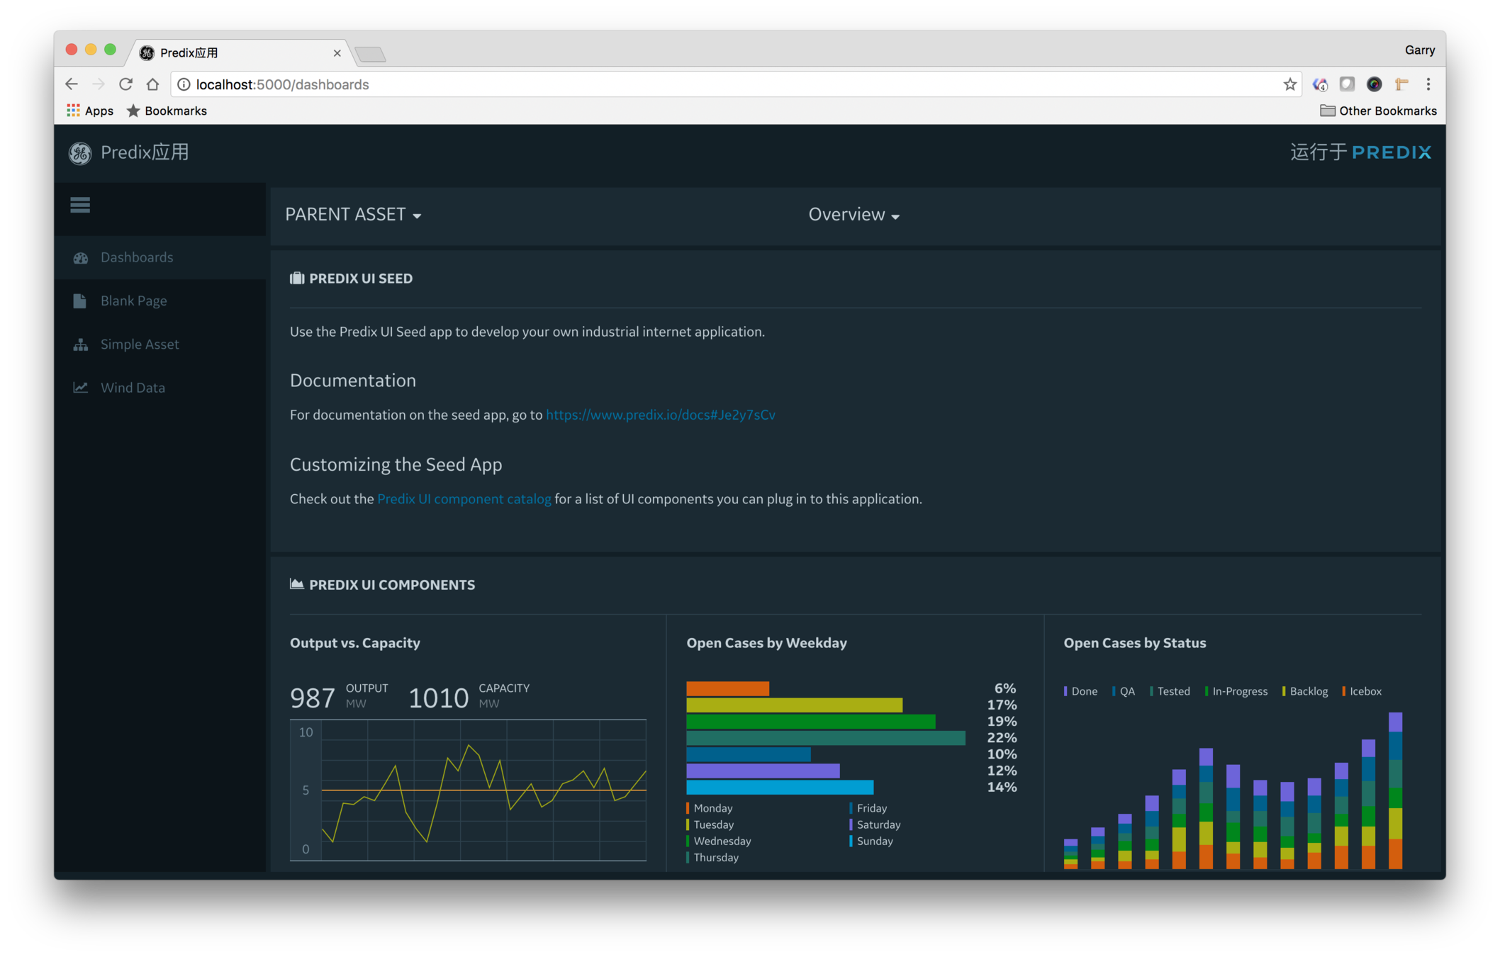
Task: Open Other Bookmarks folder
Action: pos(1378,111)
